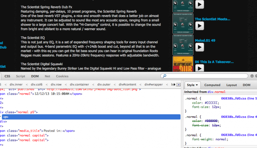Open the Net panel tab
This screenshot has width=257, height=148.
(47, 76)
